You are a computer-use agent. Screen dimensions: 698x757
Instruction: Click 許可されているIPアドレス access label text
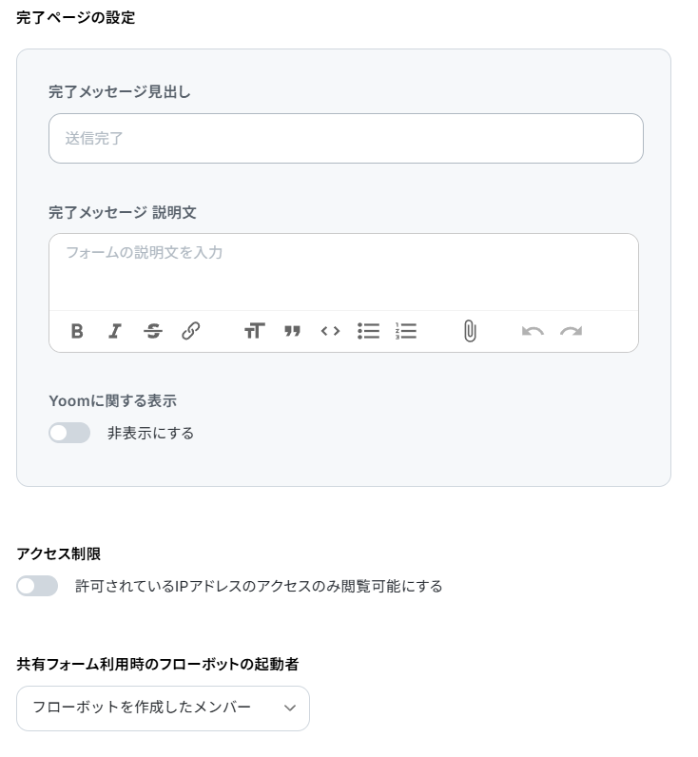click(x=259, y=587)
